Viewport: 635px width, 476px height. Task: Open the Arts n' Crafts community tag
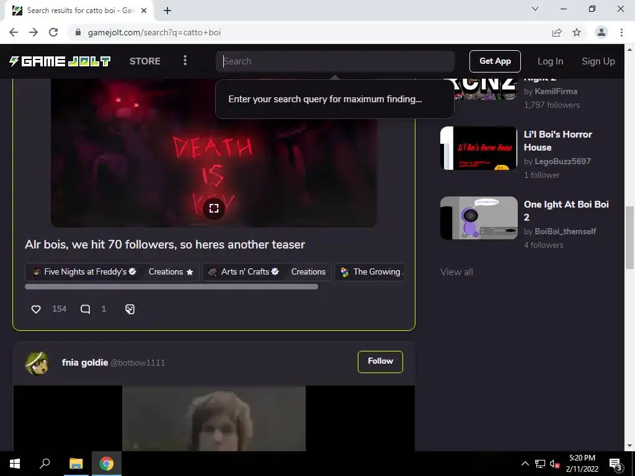[x=243, y=272]
